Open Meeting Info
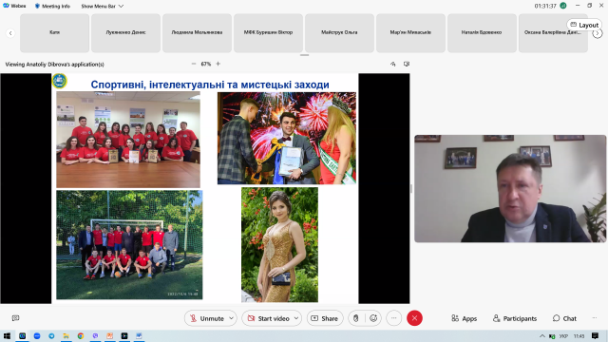Screen dimensions: 608x342 click(x=52, y=7)
